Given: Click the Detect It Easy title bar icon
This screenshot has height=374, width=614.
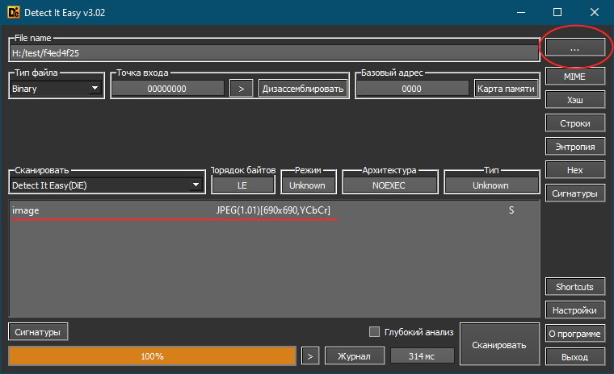Looking at the screenshot, I should coord(13,13).
